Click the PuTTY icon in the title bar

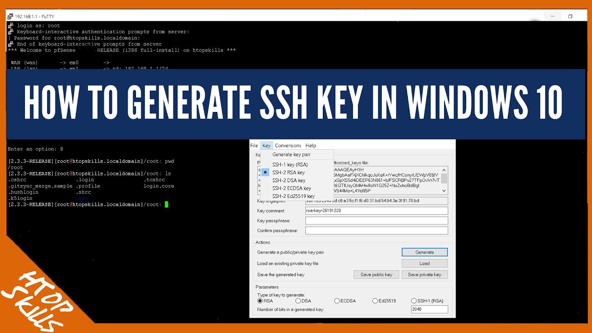(10, 16)
